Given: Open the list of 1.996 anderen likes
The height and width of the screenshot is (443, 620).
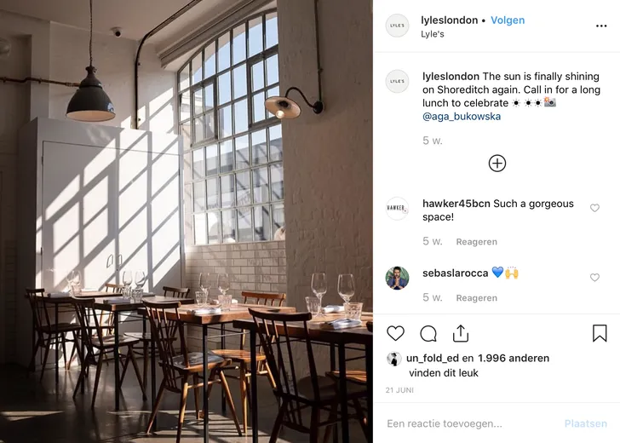Looking at the screenshot, I should click(514, 359).
